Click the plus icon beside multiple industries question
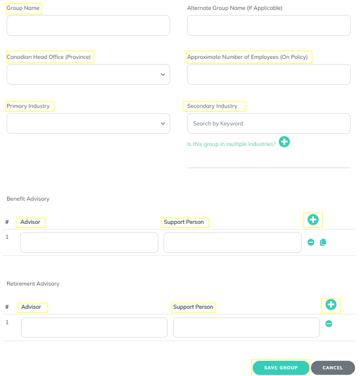This screenshot has width=363, height=376. tap(284, 142)
